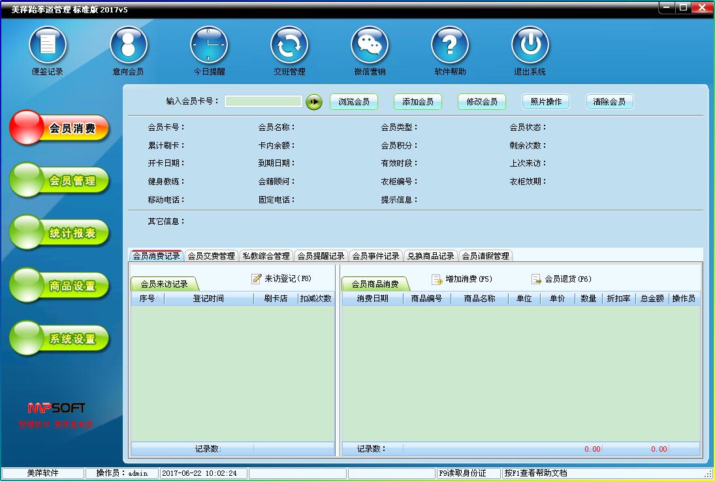The image size is (715, 481).
Task: Select the 会员来访记录 sub-tab
Action: [164, 284]
